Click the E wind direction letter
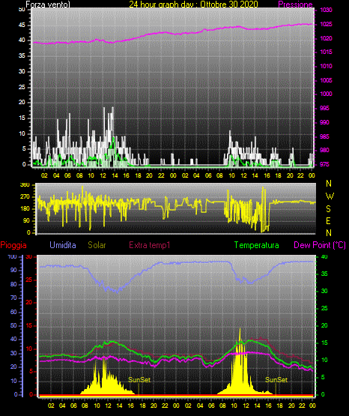Image resolution: width=349 pixels, height=416 pixels. (x=328, y=220)
